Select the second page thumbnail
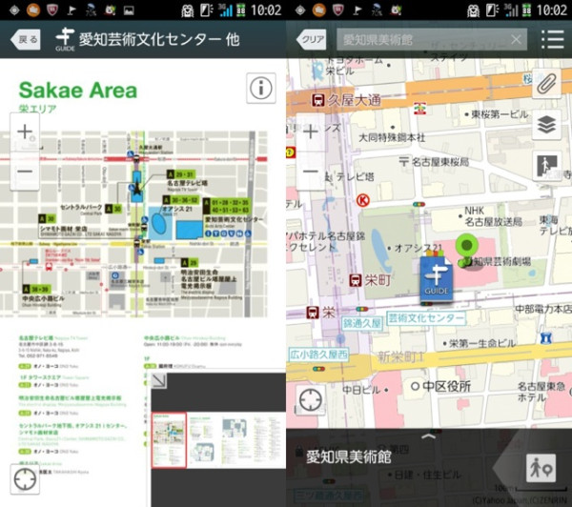This screenshot has width=572, height=507. pyautogui.click(x=203, y=440)
